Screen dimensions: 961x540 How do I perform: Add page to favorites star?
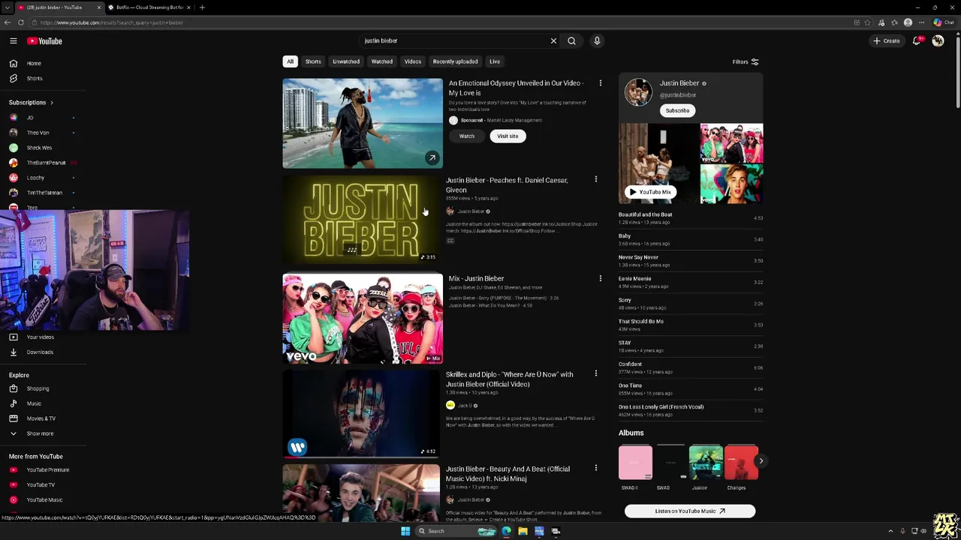(x=868, y=22)
